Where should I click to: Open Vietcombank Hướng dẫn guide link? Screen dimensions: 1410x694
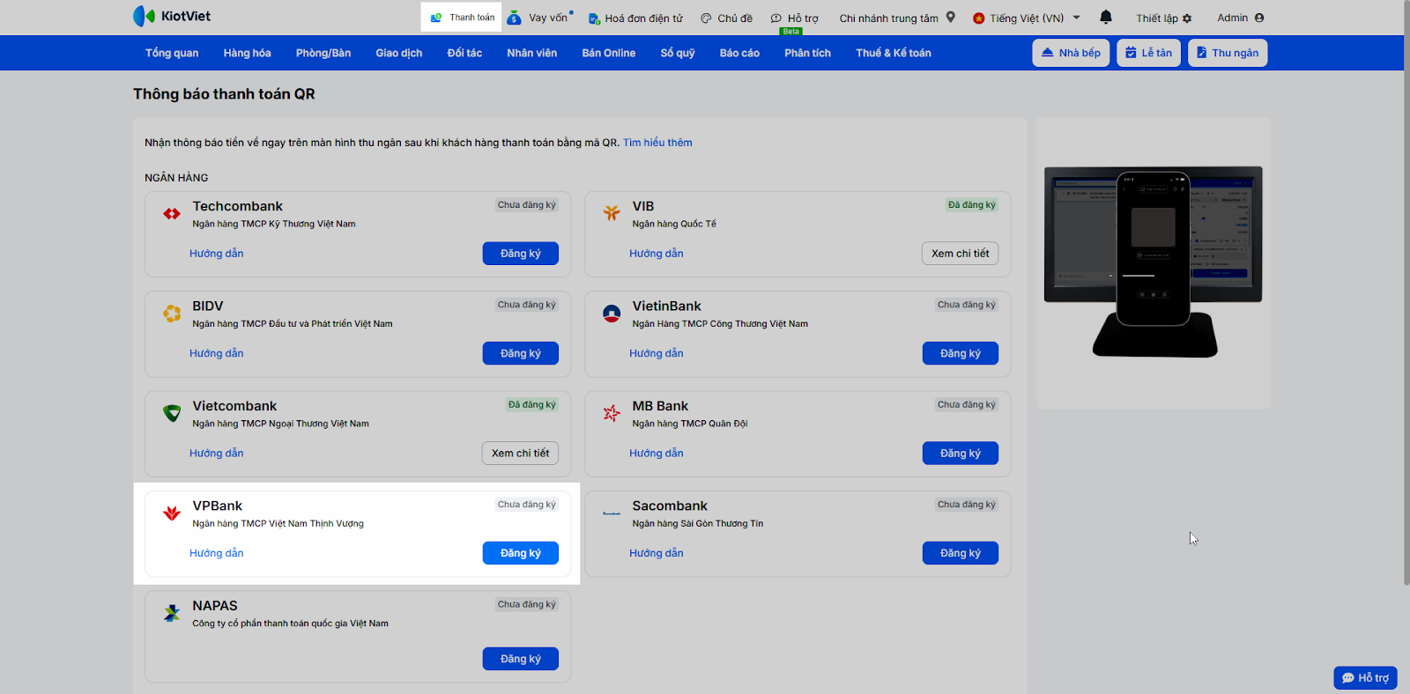217,454
